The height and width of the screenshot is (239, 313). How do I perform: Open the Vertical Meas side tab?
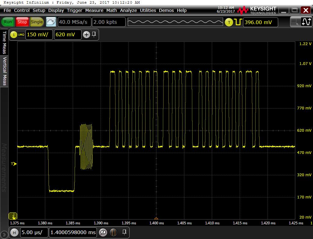point(4,71)
